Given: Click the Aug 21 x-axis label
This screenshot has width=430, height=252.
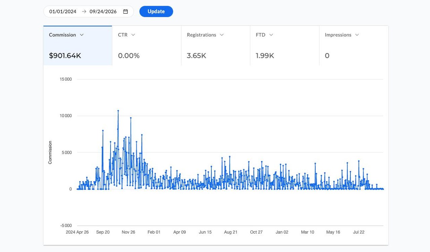Looking at the screenshot, I should coord(231,232).
